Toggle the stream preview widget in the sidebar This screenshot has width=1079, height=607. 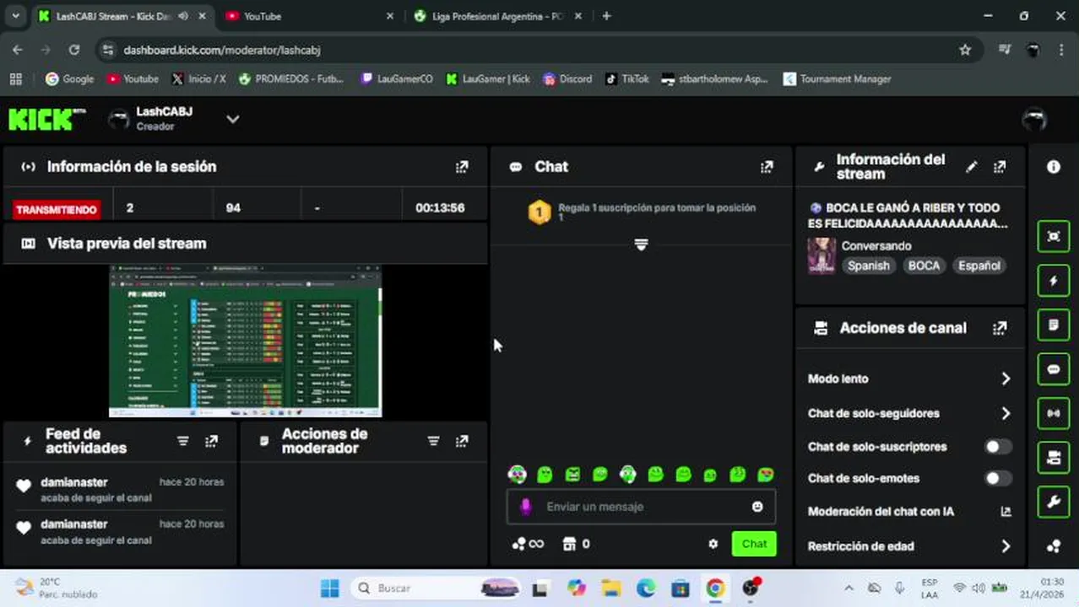tap(1054, 237)
